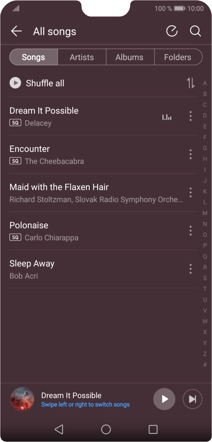Open more options for Polonaise
This screenshot has width=212, height=442.
[190, 231]
